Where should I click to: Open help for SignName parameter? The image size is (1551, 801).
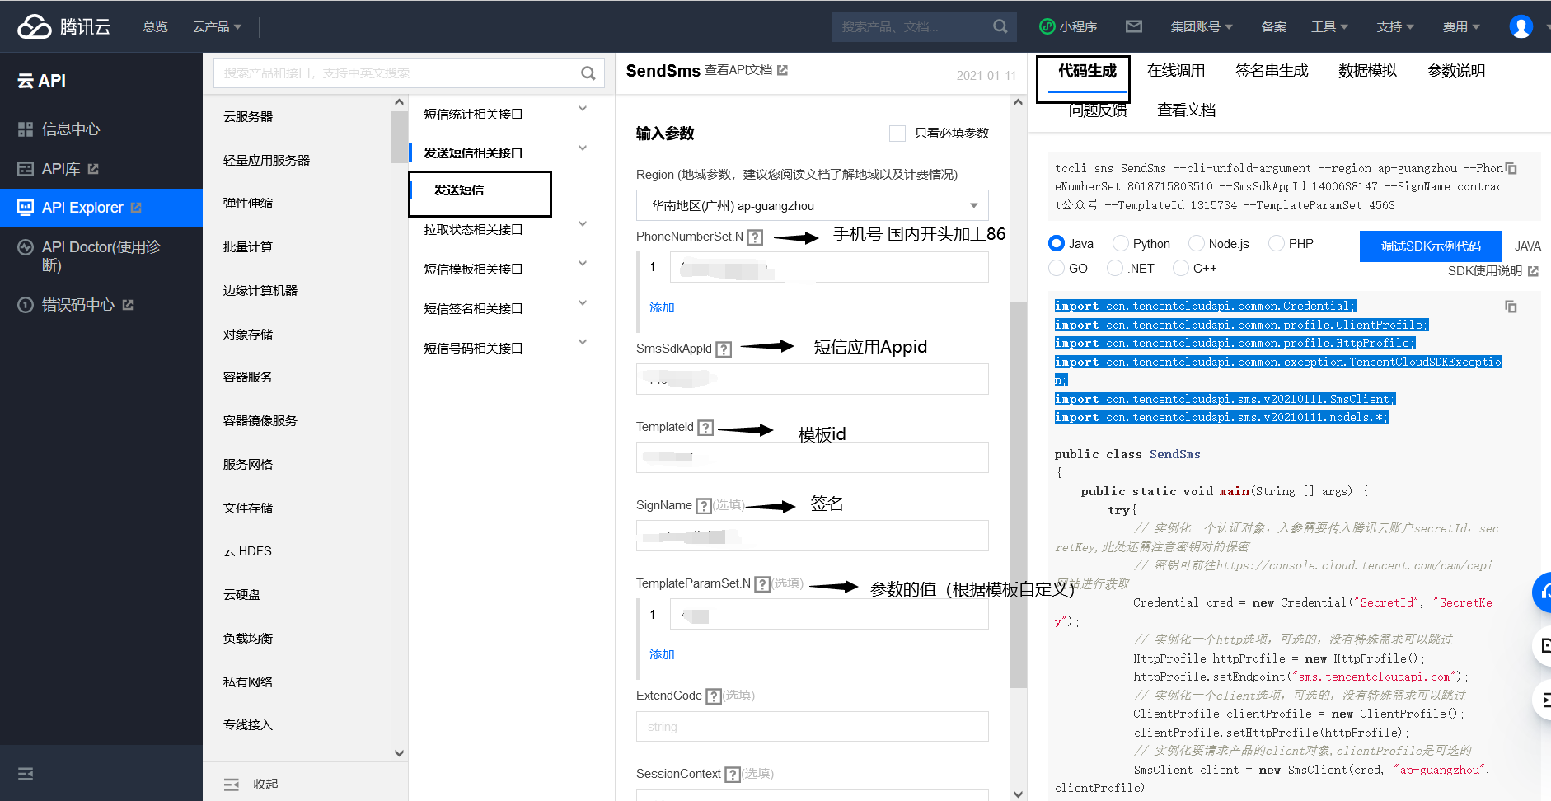[704, 506]
